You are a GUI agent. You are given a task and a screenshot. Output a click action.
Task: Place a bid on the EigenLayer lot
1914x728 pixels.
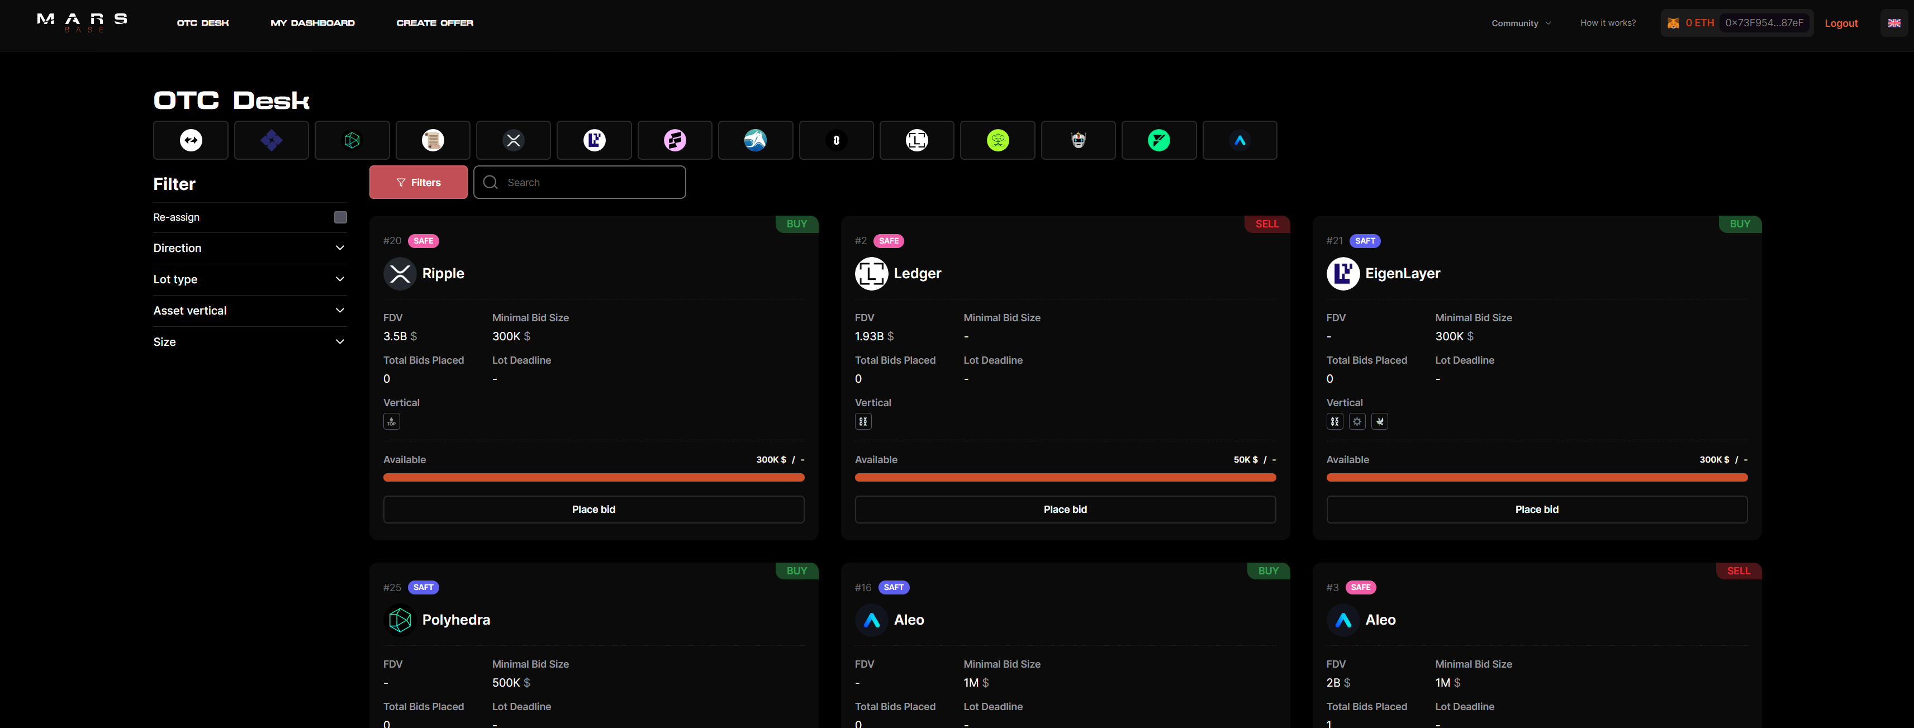point(1537,510)
